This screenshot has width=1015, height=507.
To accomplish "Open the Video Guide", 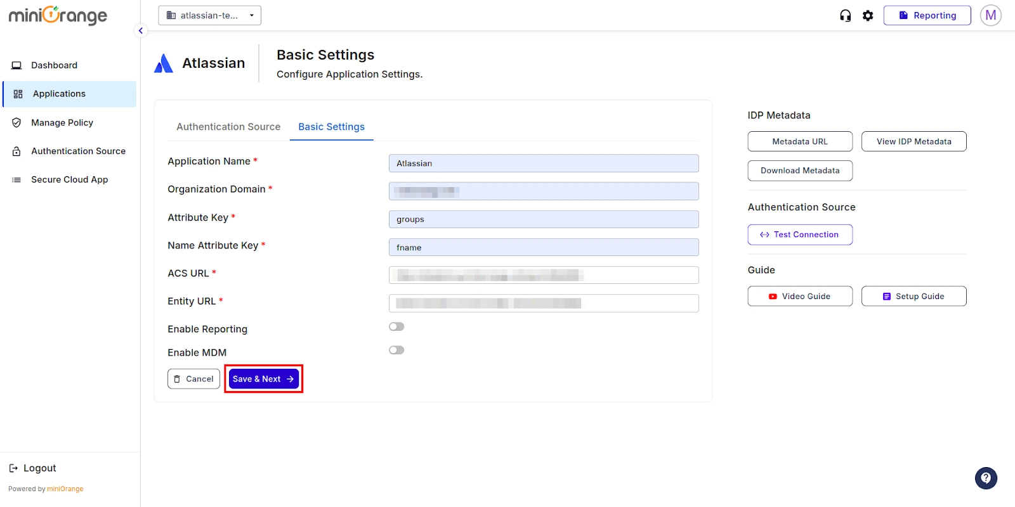I will (x=800, y=296).
